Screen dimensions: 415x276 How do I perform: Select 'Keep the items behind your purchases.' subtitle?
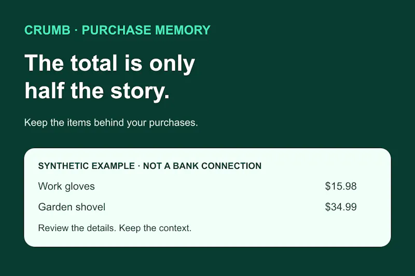tap(111, 123)
